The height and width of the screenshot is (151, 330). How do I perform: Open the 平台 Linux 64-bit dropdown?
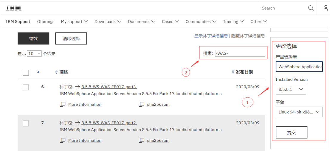coord(299,112)
